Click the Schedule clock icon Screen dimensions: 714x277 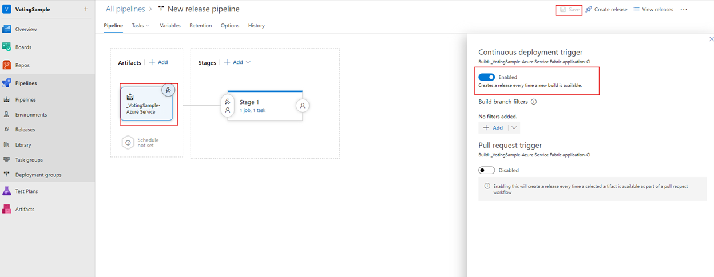click(128, 142)
